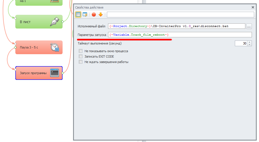Select the Пауза 3 - 5 с block
Image resolution: width=259 pixels, height=142 pixels.
click(x=39, y=47)
